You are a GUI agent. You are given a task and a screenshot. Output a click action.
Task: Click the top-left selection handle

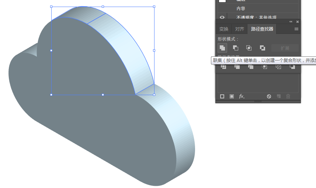pos(51,7)
